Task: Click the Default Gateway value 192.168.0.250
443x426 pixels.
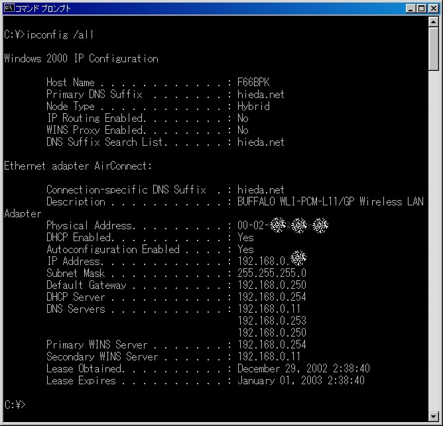Action: click(x=271, y=285)
